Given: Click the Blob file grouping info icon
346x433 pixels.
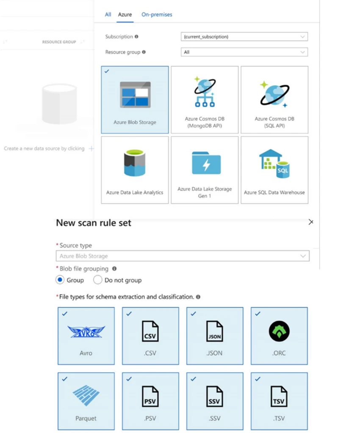Looking at the screenshot, I should pyautogui.click(x=114, y=269).
